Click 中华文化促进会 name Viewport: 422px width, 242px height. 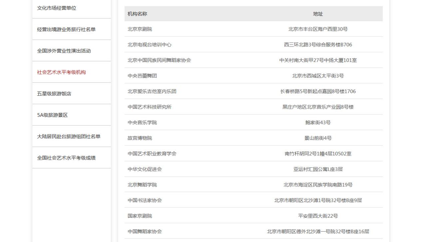click(x=145, y=169)
